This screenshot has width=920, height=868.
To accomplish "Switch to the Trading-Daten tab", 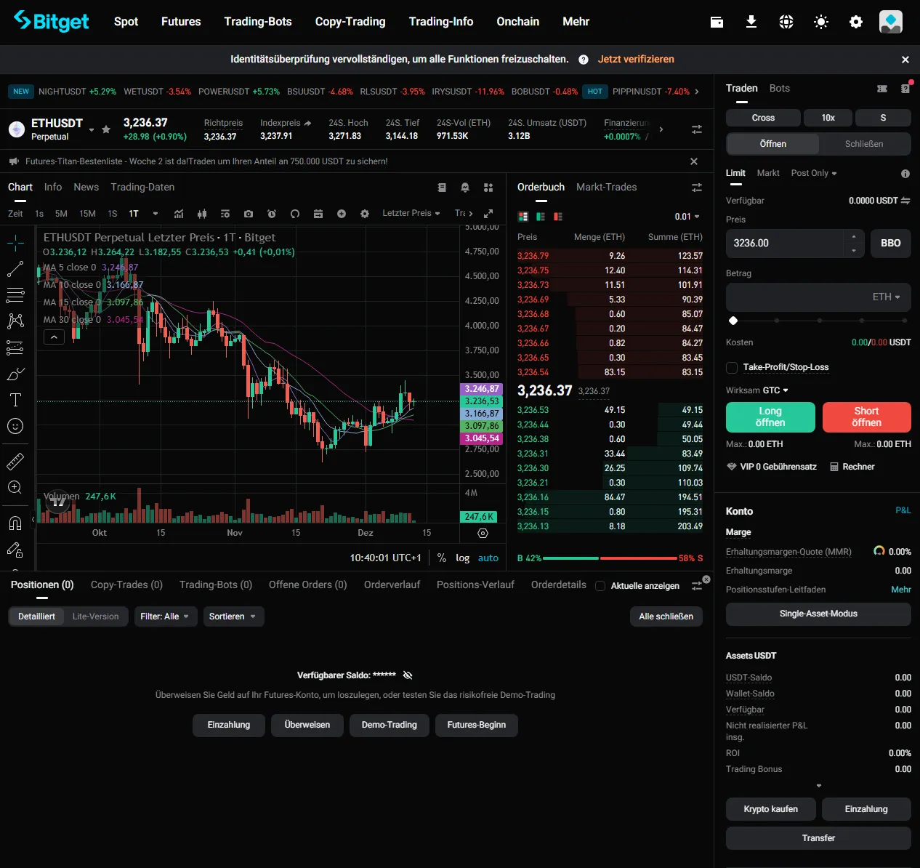I will click(142, 187).
